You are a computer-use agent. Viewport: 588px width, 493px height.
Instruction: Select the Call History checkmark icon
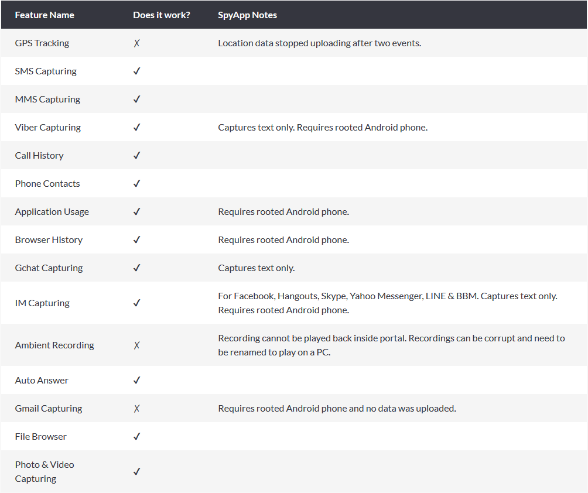(136, 156)
